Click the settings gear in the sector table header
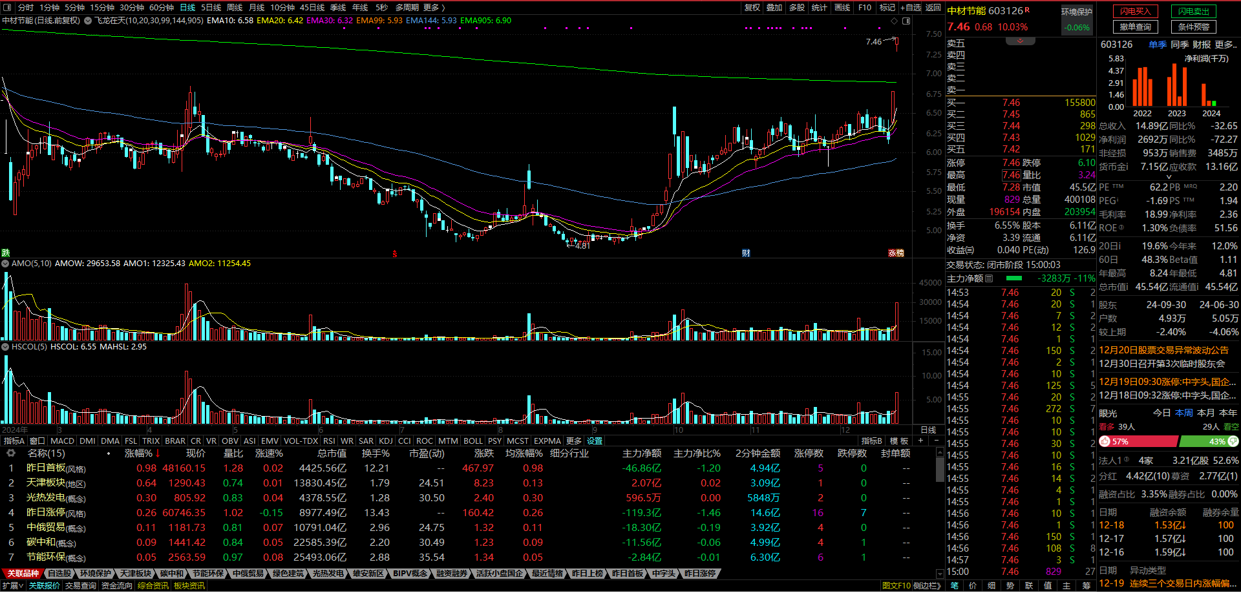 pyautogui.click(x=10, y=453)
